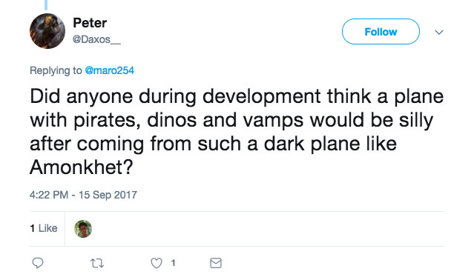Click the date 15 Sep 2017
The image size is (474, 277).
tap(108, 195)
